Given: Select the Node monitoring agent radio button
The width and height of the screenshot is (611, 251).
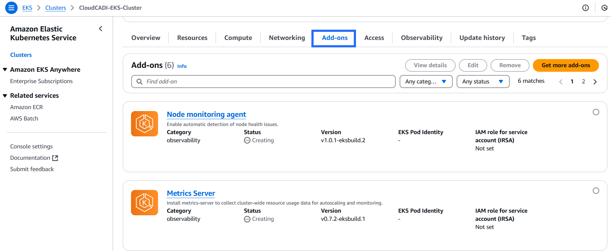Looking at the screenshot, I should coord(596,112).
